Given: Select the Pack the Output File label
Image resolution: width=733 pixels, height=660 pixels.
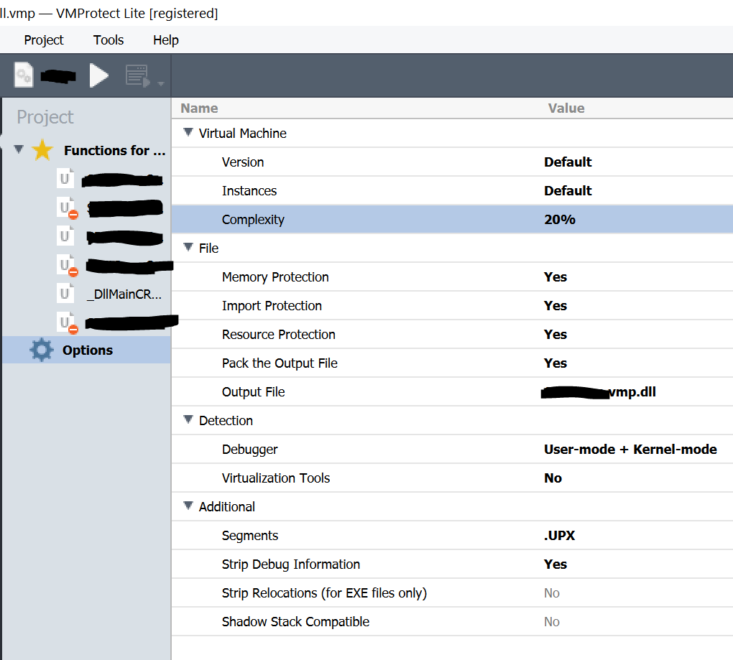Looking at the screenshot, I should pyautogui.click(x=280, y=363).
